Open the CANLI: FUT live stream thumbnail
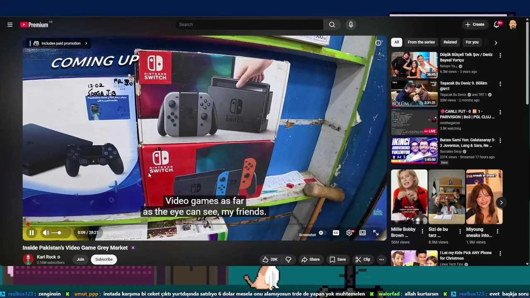 point(414,122)
